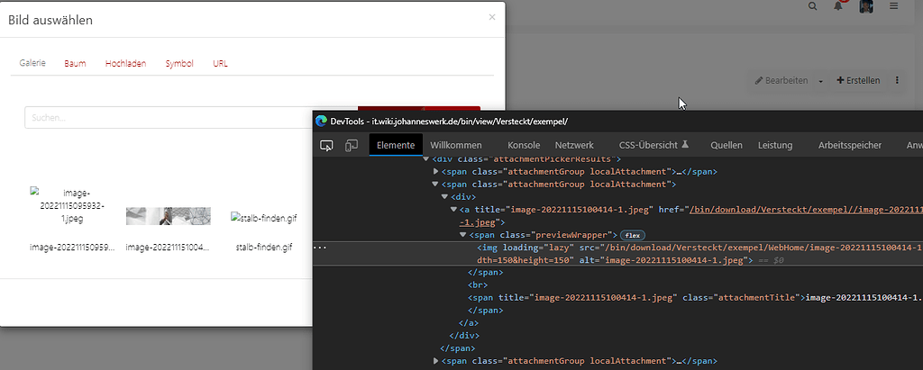The width and height of the screenshot is (923, 370).
Task: Toggle device emulation in DevTools
Action: [352, 145]
